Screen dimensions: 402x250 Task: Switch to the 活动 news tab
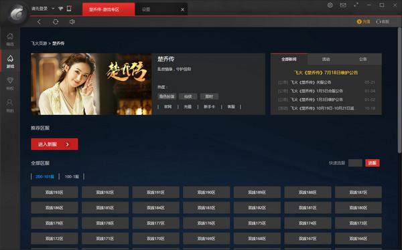click(326, 59)
